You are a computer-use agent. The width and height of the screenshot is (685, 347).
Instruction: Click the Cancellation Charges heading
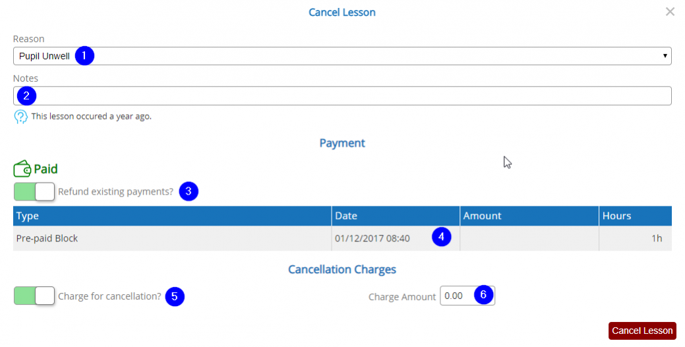coord(342,269)
